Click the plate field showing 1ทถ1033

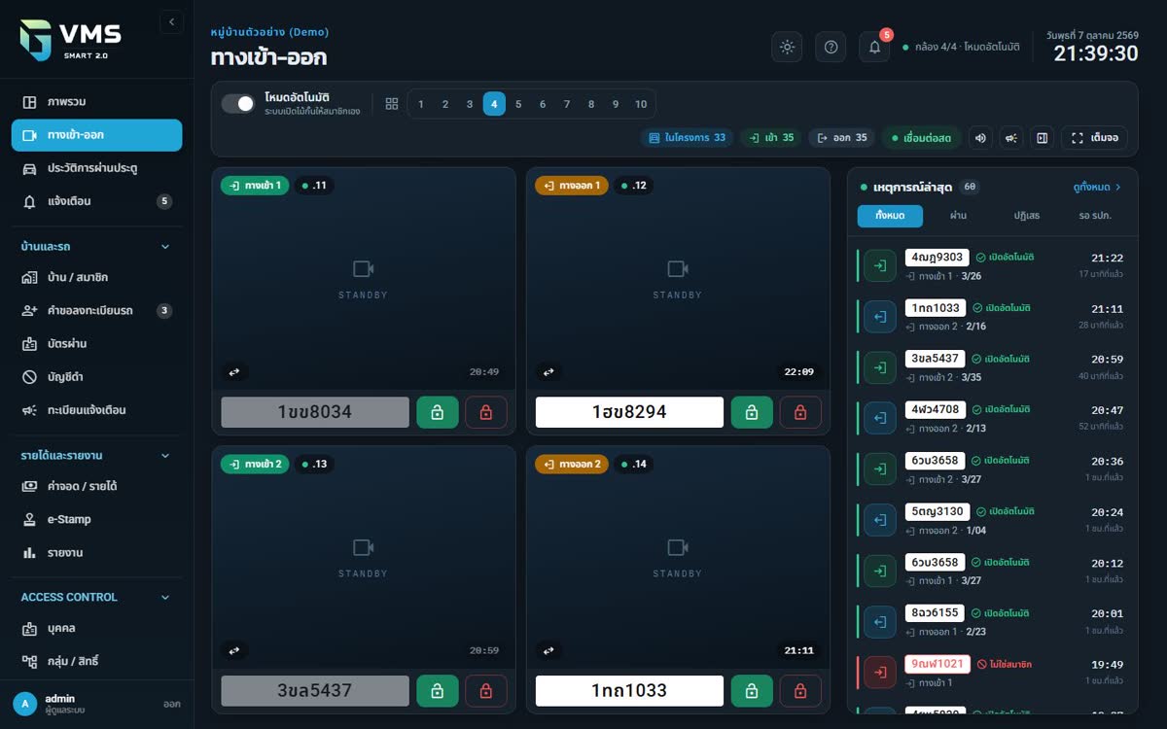(629, 691)
